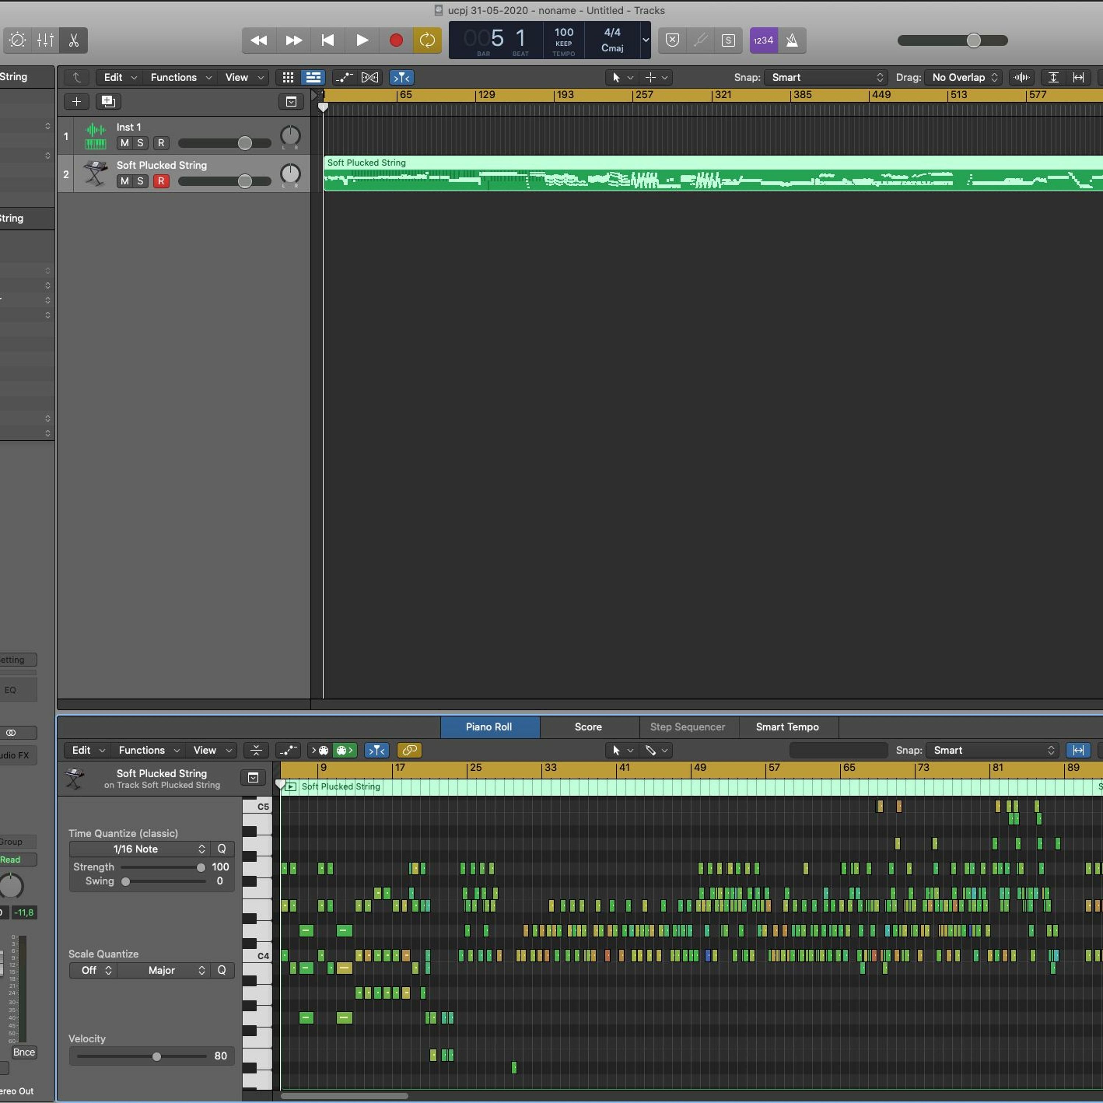Viewport: 1103px width, 1103px height.
Task: Click bar 257 in the tracks ruler
Action: 644,95
